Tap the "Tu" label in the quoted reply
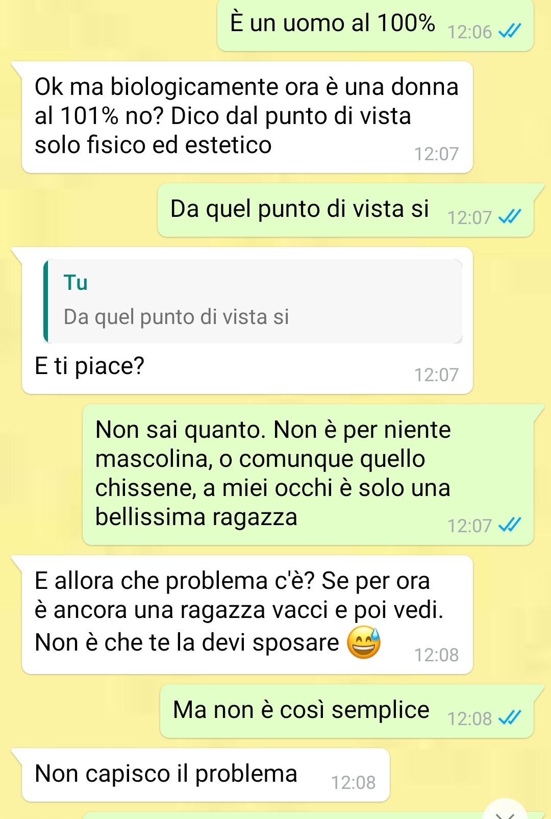Image resolution: width=551 pixels, height=819 pixels. coord(76,283)
